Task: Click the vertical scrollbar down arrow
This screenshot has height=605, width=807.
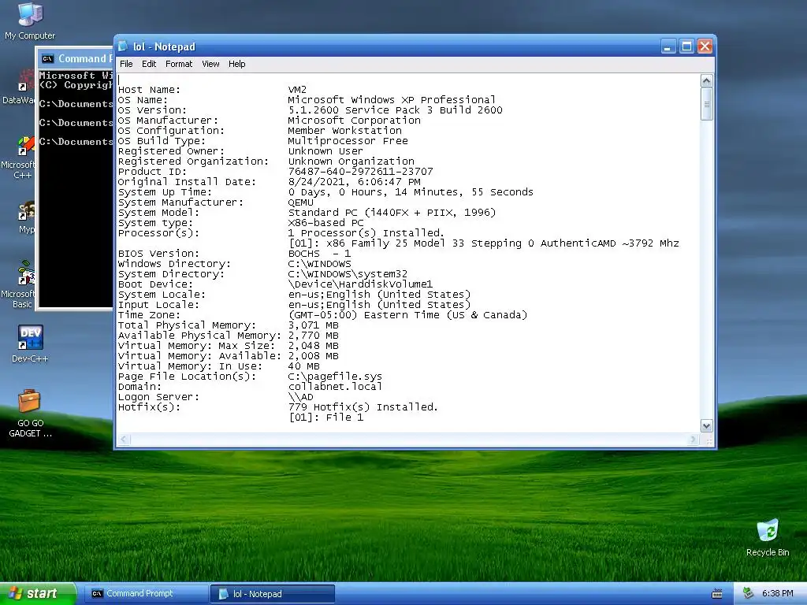Action: [x=707, y=426]
